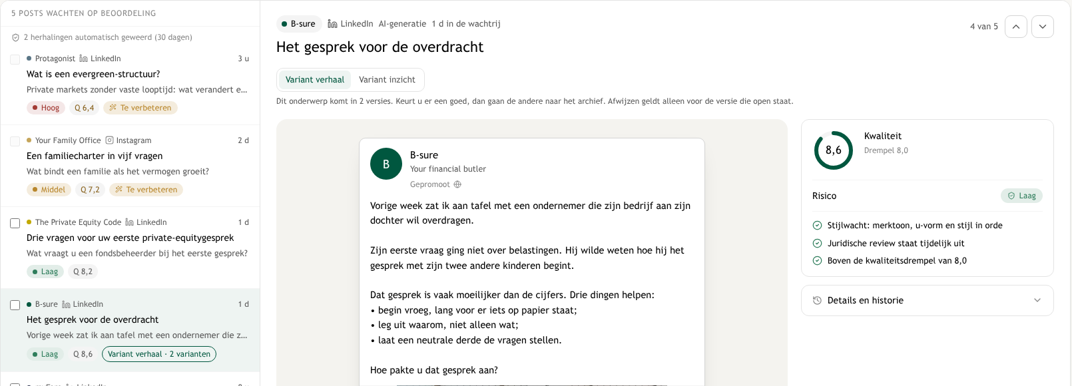Click the chevron on Details en historie
Image resolution: width=1072 pixels, height=386 pixels.
[x=1037, y=301]
